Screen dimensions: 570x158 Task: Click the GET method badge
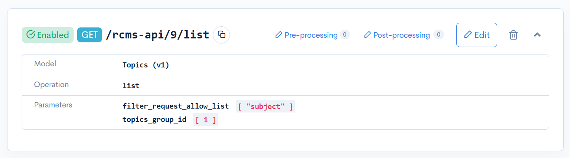coord(90,35)
